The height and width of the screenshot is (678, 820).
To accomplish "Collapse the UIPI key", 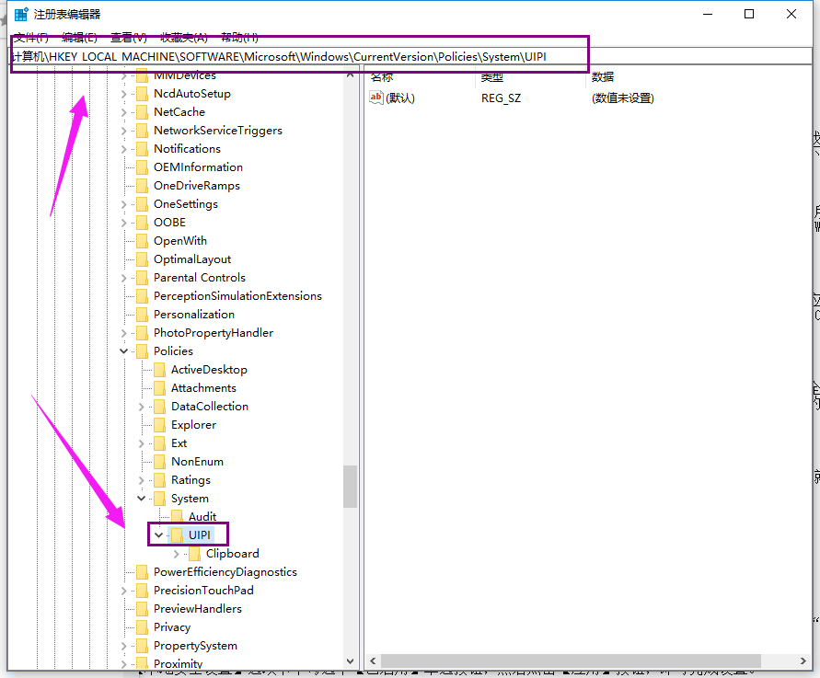I will (x=158, y=534).
